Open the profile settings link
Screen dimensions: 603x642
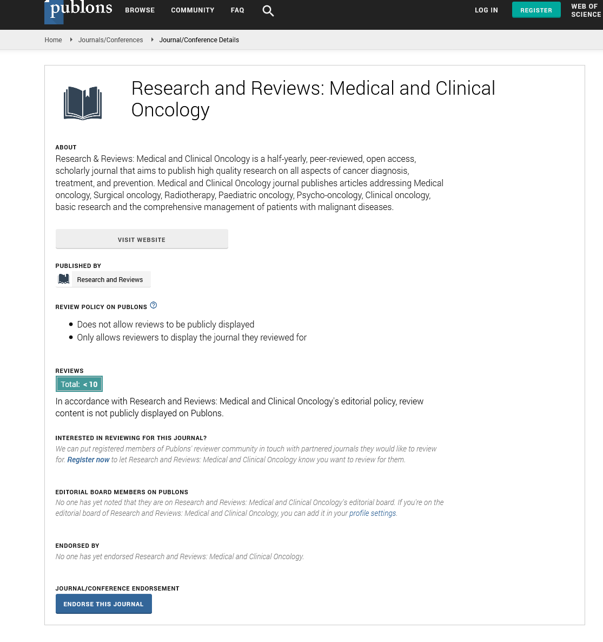click(x=373, y=513)
